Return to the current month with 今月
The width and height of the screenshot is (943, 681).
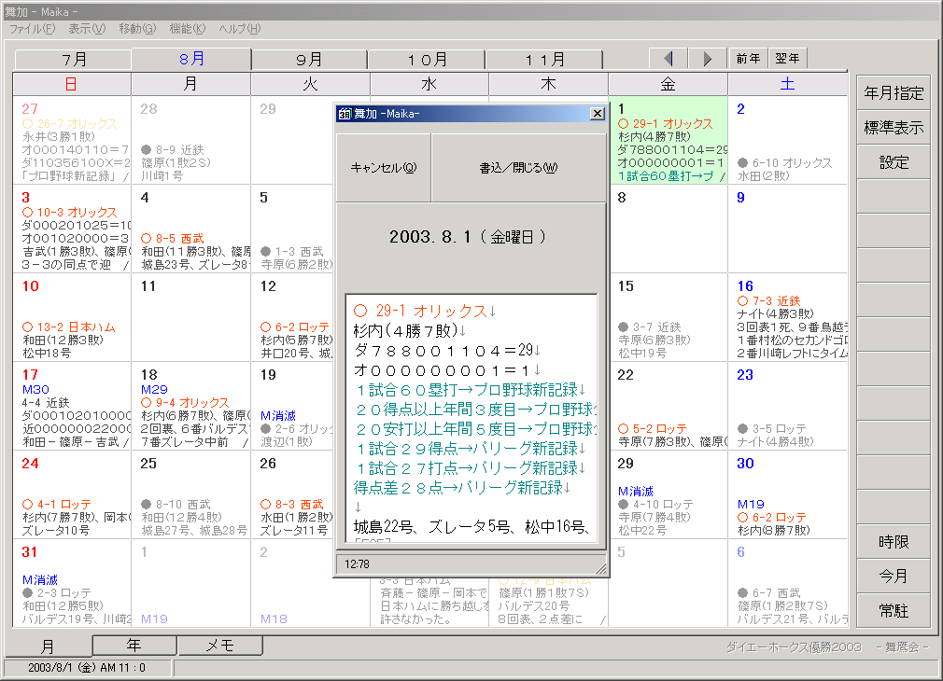[894, 577]
